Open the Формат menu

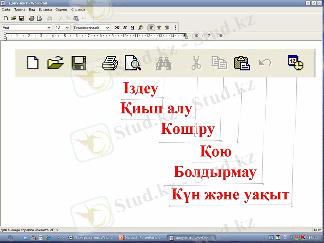pos(62,9)
